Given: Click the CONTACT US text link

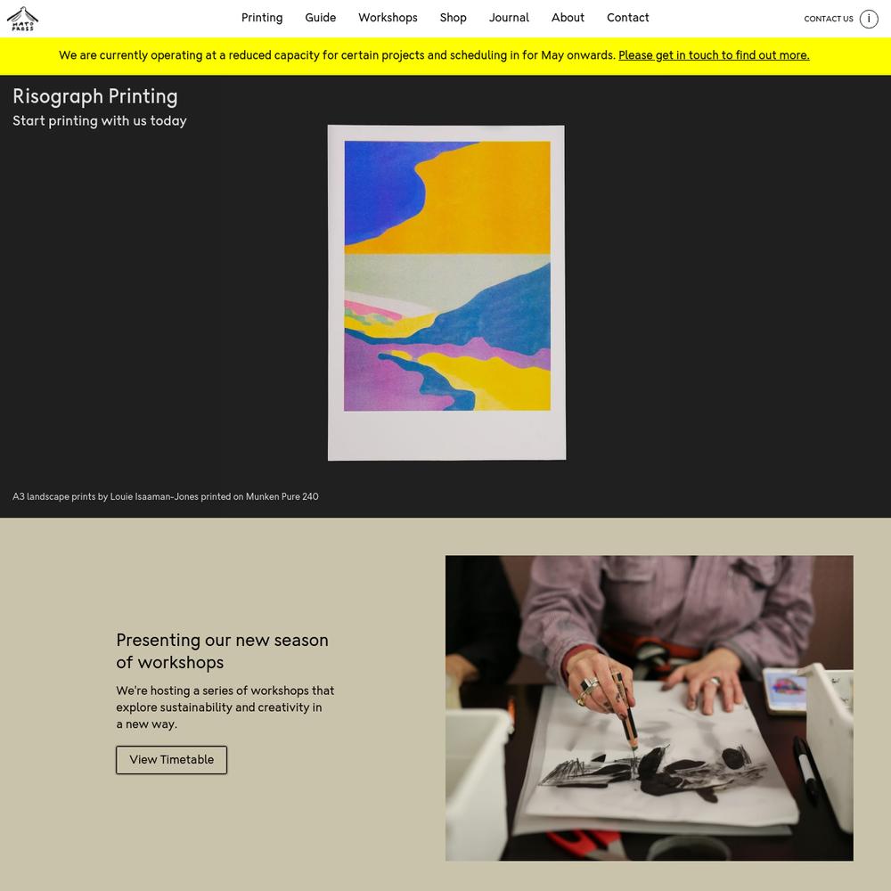Looking at the screenshot, I should (828, 19).
